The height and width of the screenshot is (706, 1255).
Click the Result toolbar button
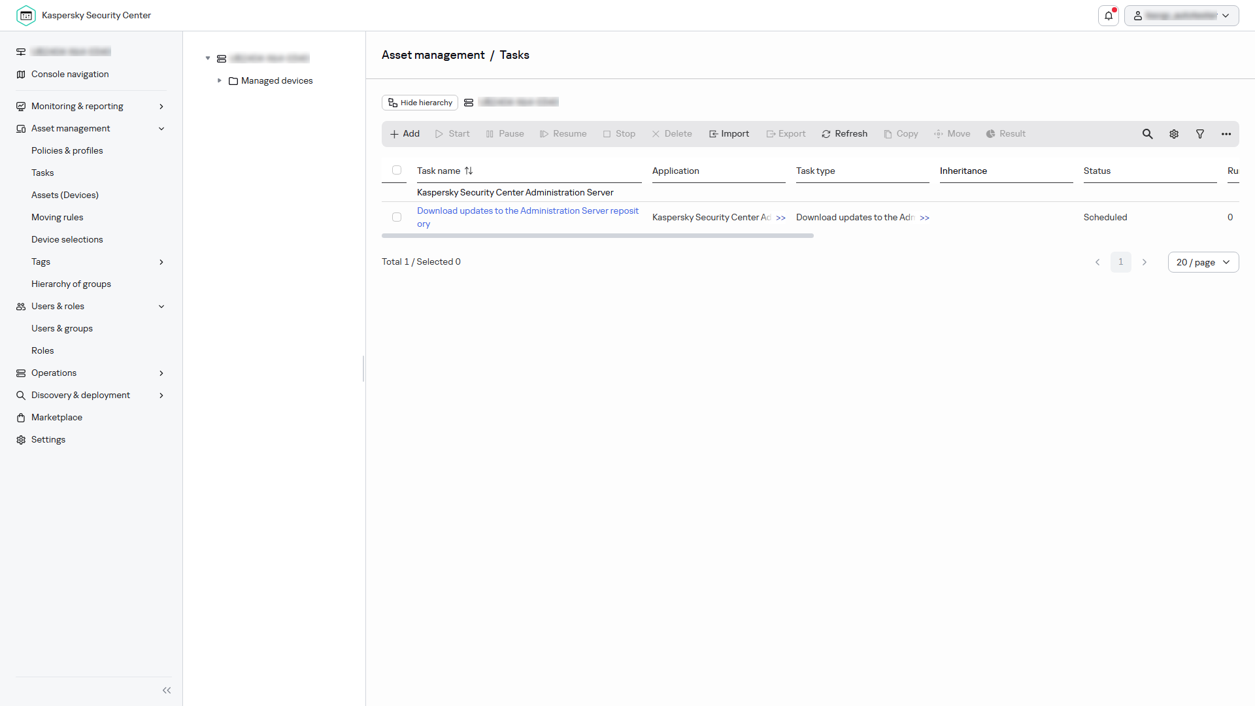click(1006, 134)
